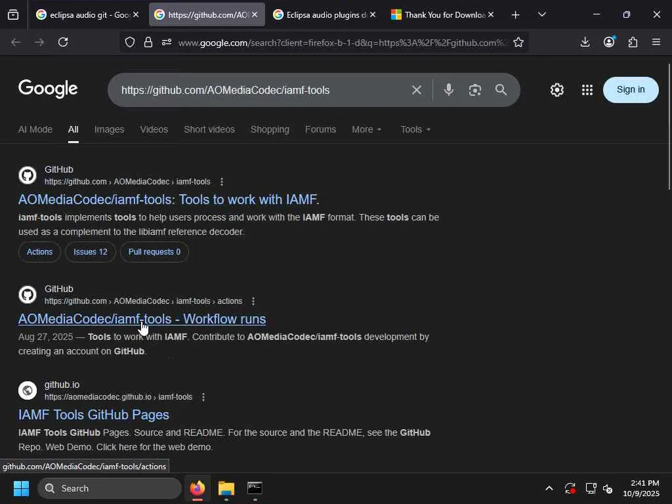
Task: Open File Explorer from the taskbar
Action: [x=226, y=488]
